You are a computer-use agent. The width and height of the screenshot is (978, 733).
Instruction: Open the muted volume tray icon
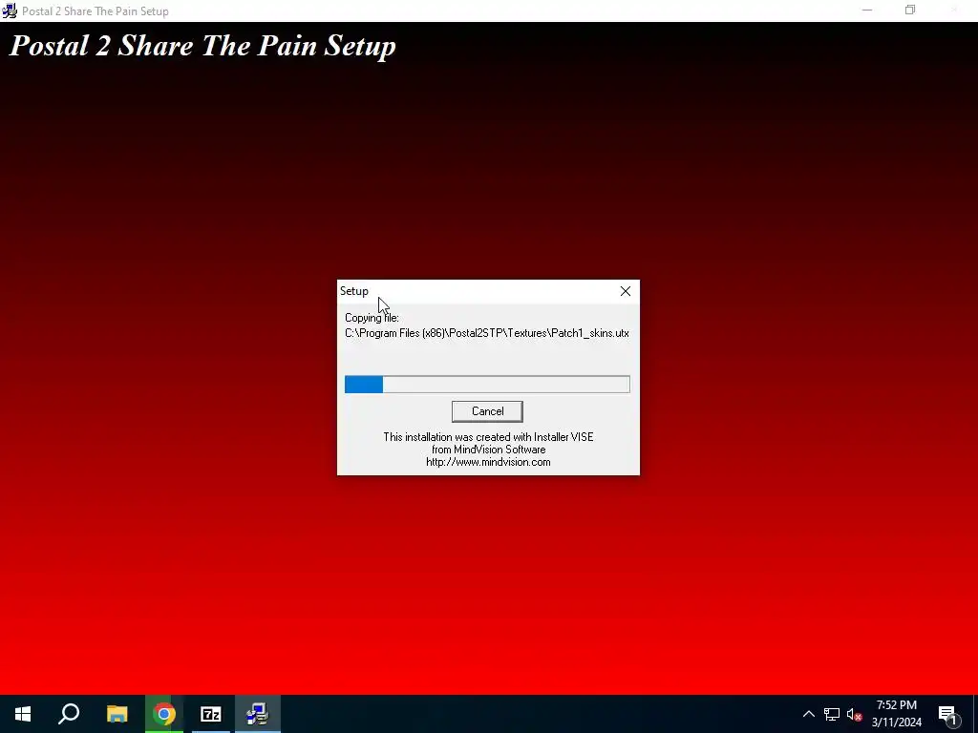(854, 714)
